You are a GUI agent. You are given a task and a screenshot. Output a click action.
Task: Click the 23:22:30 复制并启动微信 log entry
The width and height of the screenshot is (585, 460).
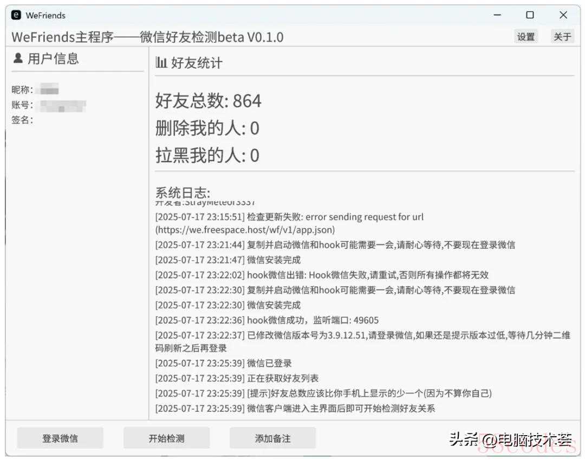pos(335,290)
